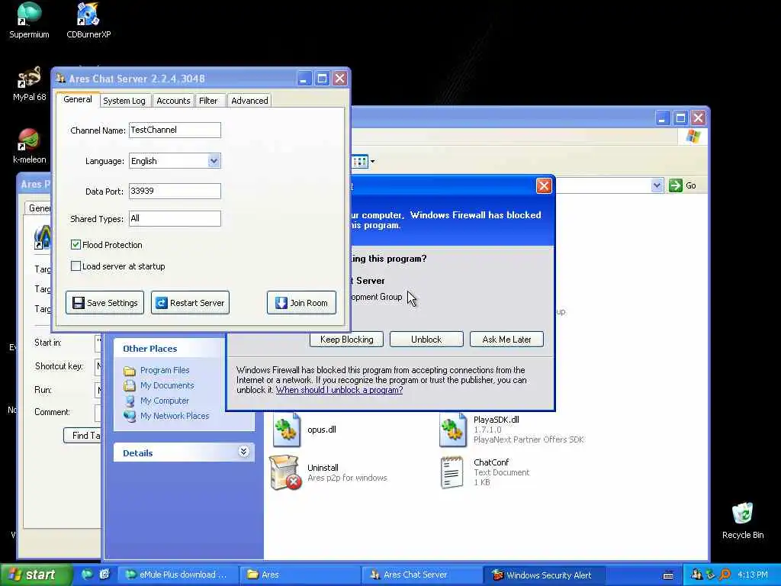Click the Shared Types input field

pos(175,218)
